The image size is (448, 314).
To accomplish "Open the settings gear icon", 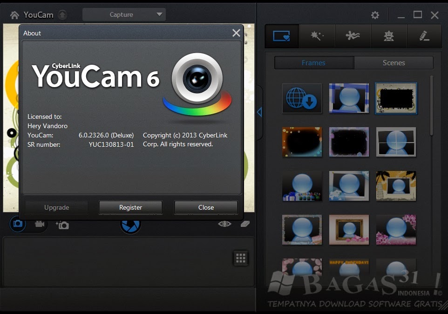I will point(375,15).
